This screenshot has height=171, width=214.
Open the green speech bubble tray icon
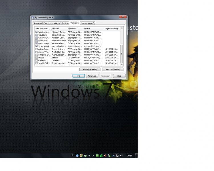[x=85, y=156]
